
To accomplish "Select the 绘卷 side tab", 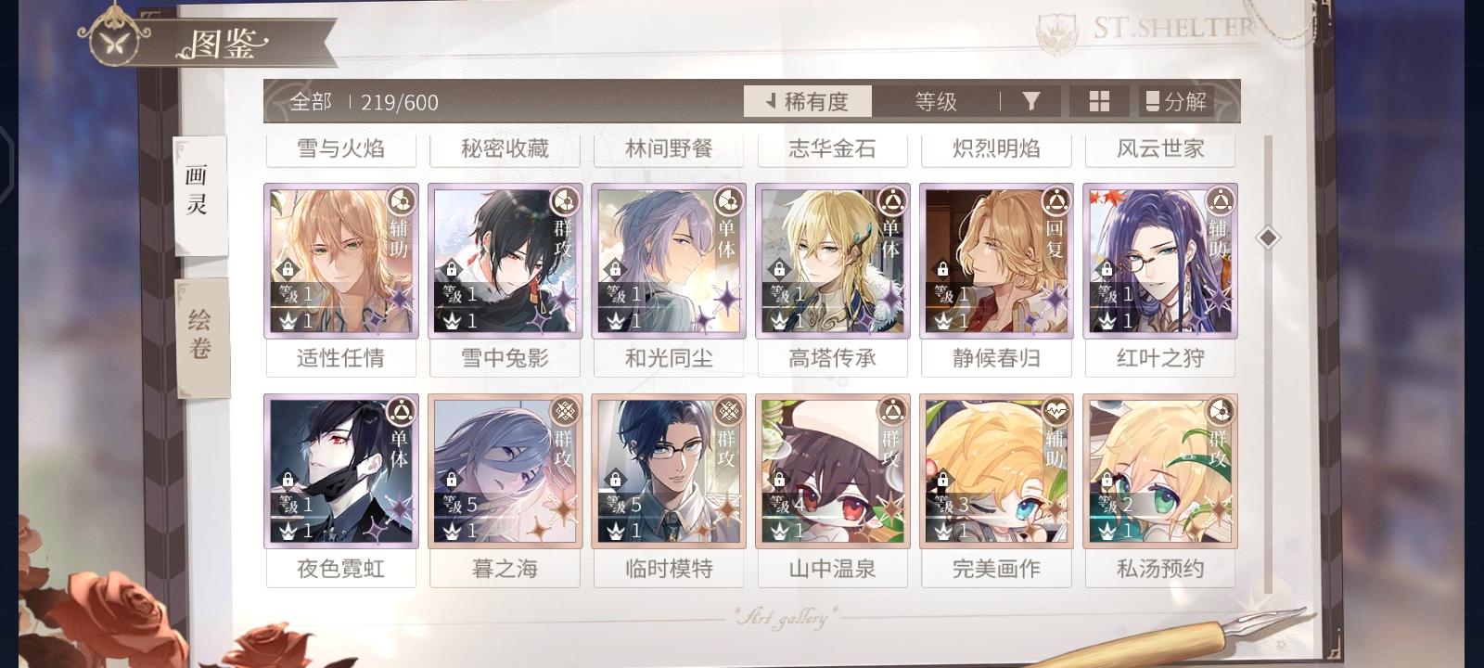I will coord(200,336).
